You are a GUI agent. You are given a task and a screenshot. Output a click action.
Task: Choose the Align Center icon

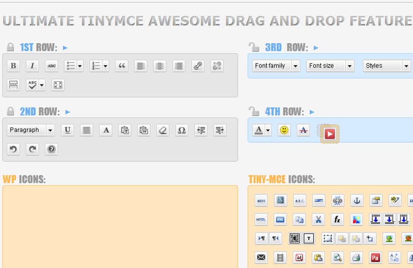pos(159,66)
